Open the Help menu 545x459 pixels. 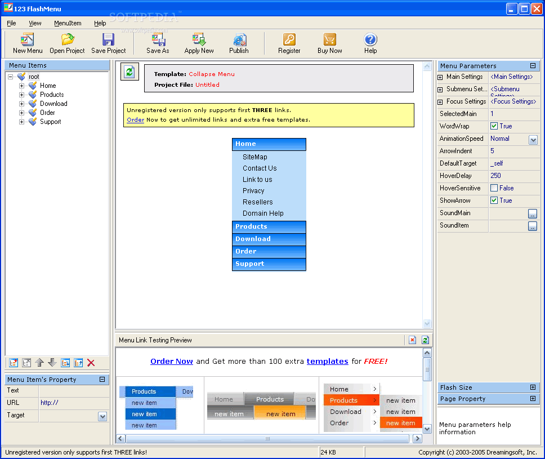pyautogui.click(x=100, y=23)
